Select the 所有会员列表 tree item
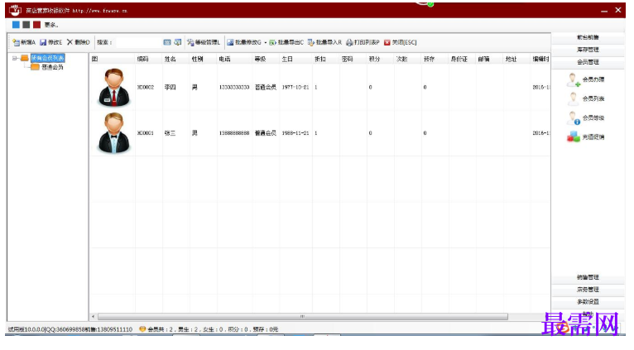Viewport: 634px width, 350px height. (x=48, y=58)
